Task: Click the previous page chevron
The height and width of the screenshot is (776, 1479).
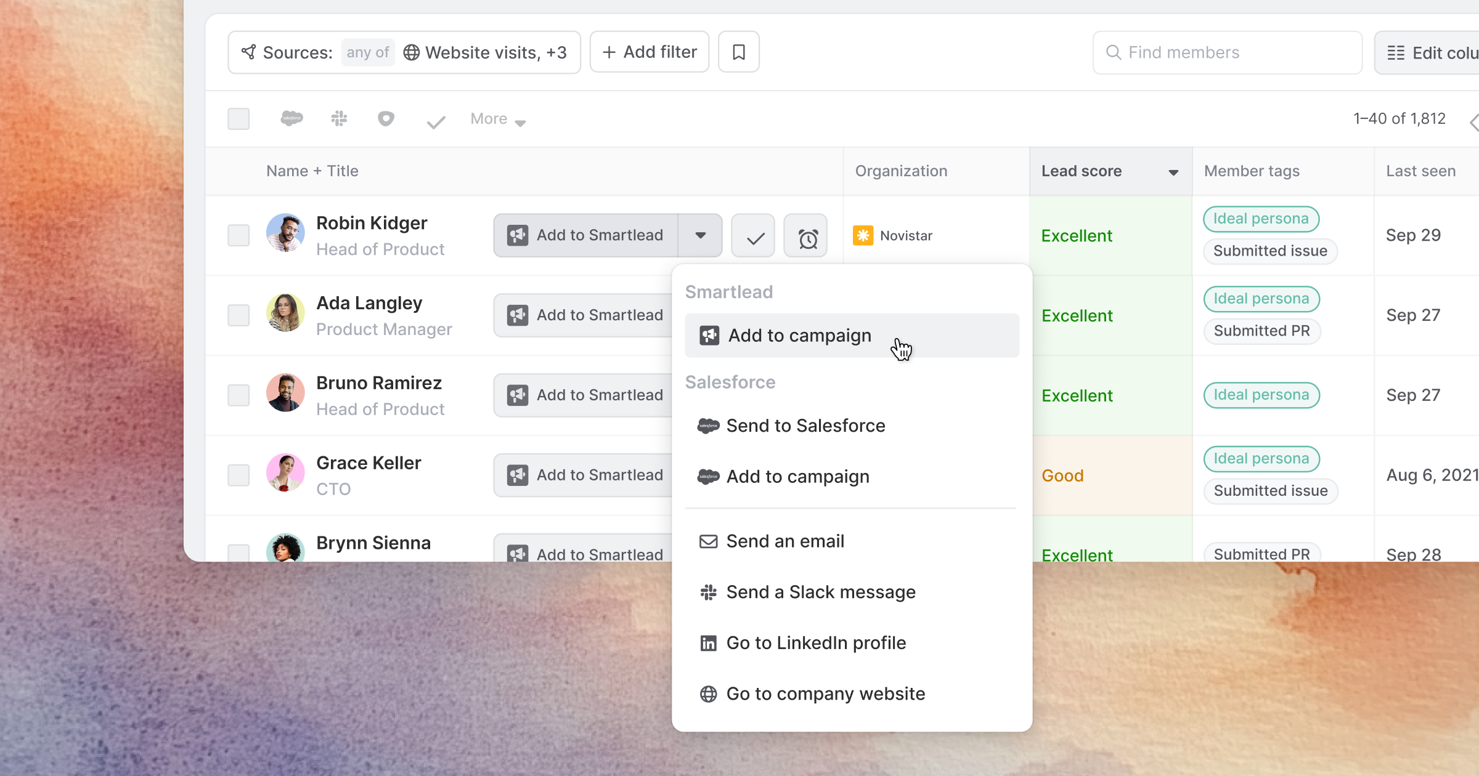Action: (x=1474, y=122)
